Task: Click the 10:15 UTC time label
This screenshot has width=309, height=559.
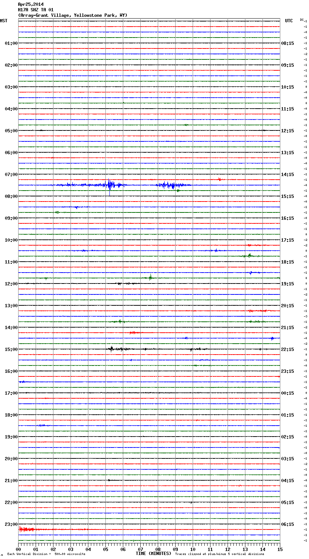Action: 288,87
